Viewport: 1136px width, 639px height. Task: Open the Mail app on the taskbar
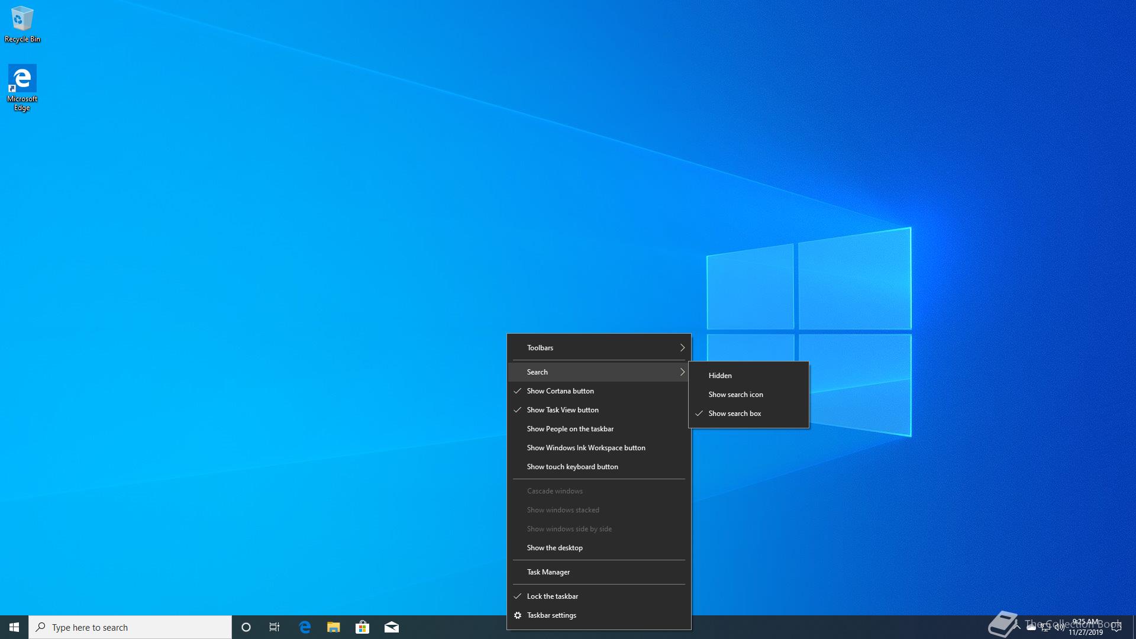pos(391,627)
